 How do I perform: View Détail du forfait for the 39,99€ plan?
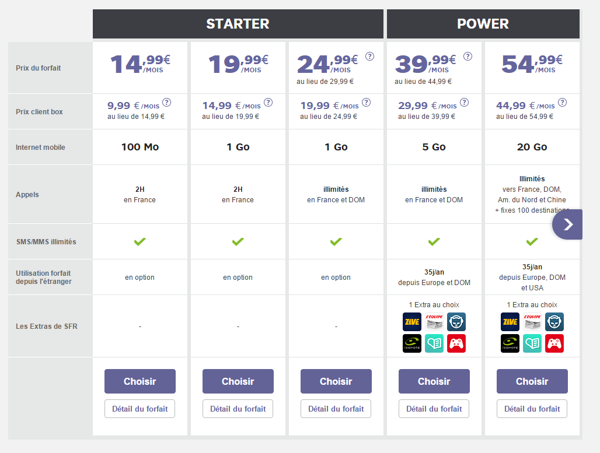(x=434, y=409)
